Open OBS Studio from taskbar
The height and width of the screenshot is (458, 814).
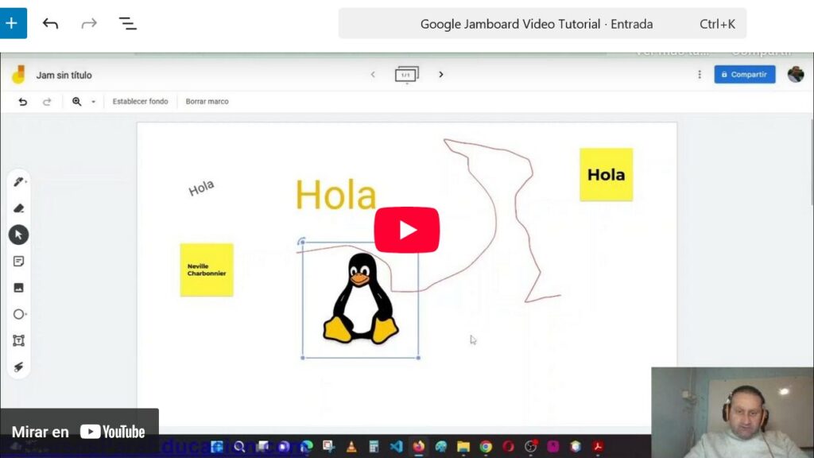tap(530, 447)
